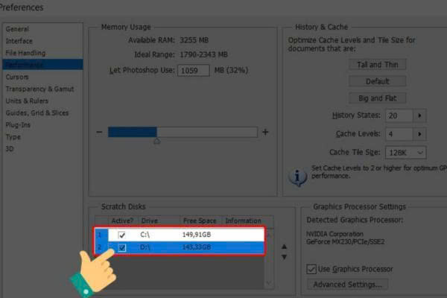
Task: Toggle the D:\ scratch disk checkbox
Action: [122, 247]
